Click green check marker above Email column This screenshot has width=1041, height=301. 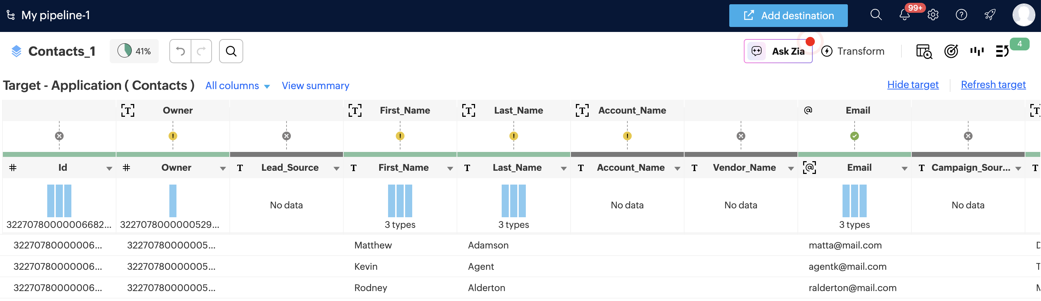[x=854, y=136]
